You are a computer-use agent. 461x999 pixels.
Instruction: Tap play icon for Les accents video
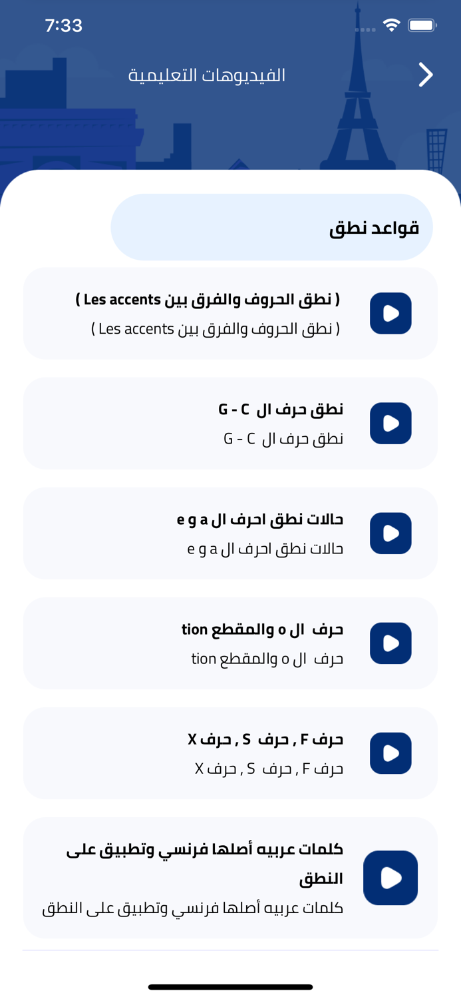[x=390, y=313]
